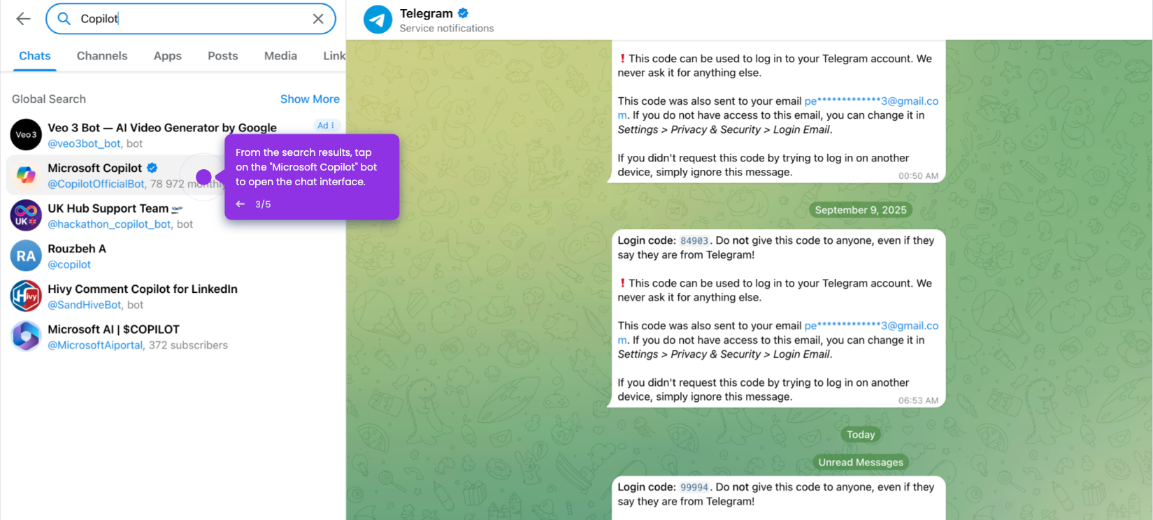Open the Ad options badge
The width and height of the screenshot is (1153, 520).
click(x=326, y=126)
